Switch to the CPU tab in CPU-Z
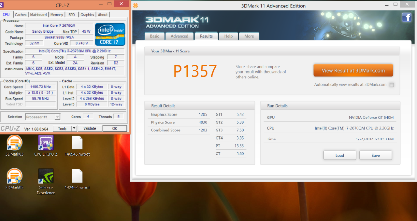 tap(6, 15)
